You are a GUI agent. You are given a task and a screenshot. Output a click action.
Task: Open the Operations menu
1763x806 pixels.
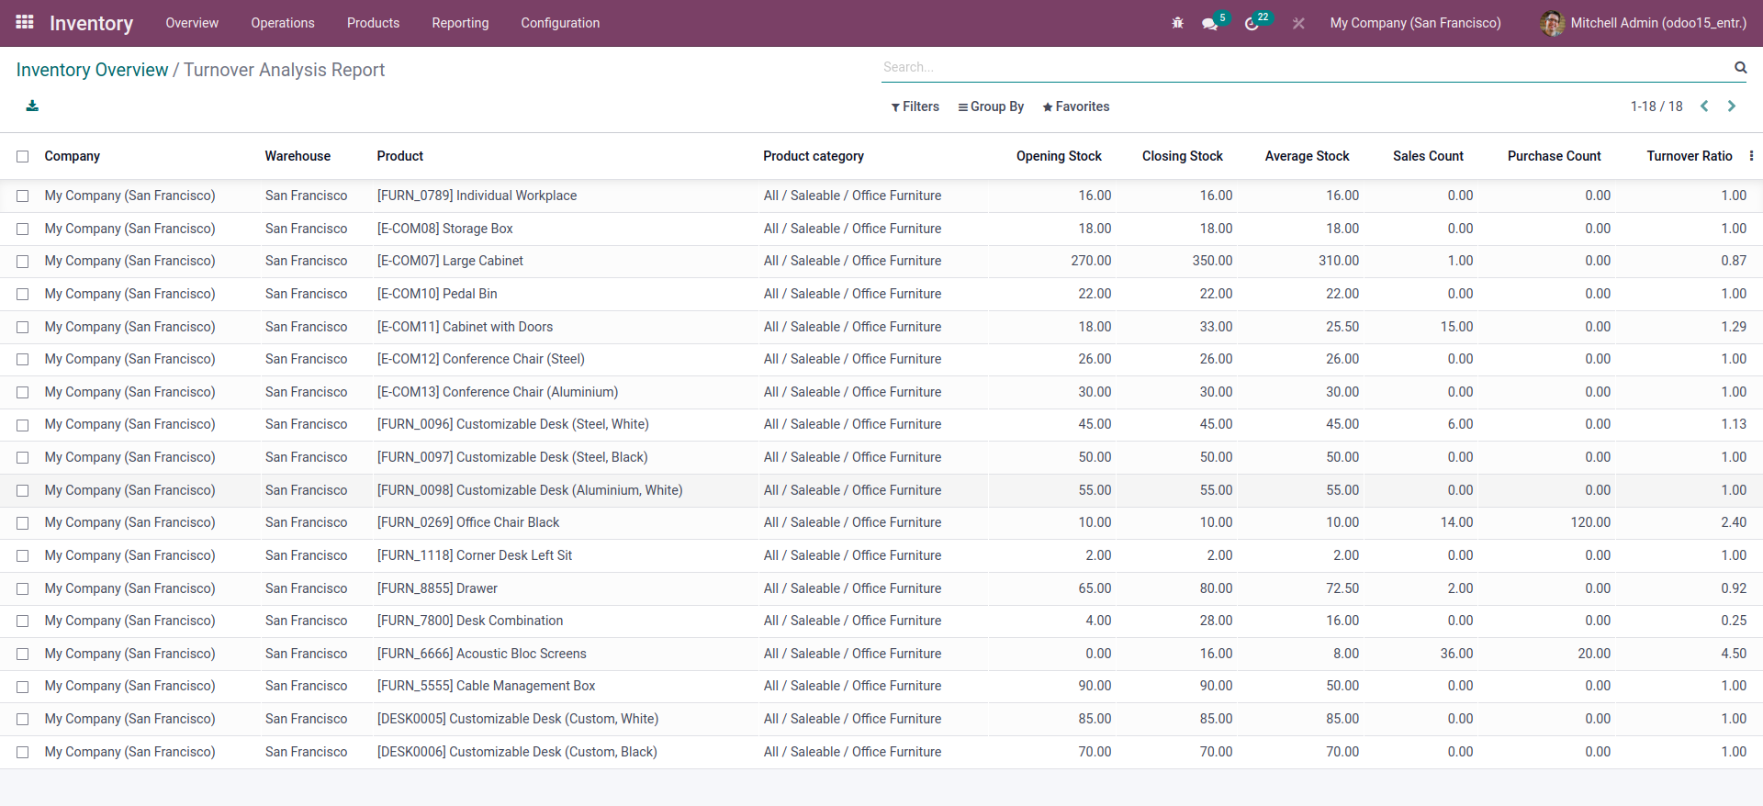[x=283, y=23]
